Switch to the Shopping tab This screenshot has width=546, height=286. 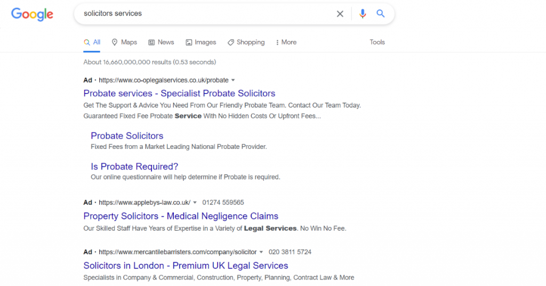click(x=246, y=42)
